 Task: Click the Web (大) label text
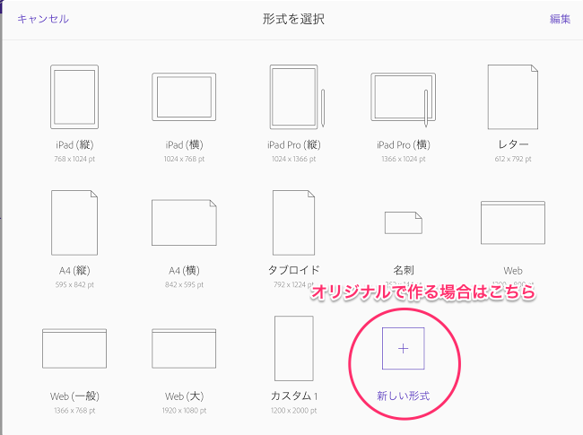click(x=185, y=396)
